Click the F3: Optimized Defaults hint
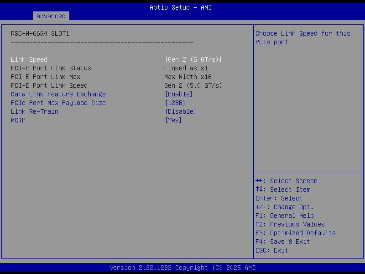365x274 pixels. [x=295, y=233]
